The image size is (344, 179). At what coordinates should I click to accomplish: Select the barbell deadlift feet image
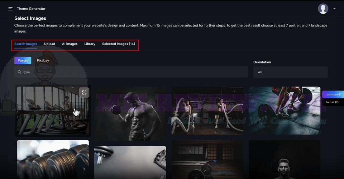(x=285, y=110)
